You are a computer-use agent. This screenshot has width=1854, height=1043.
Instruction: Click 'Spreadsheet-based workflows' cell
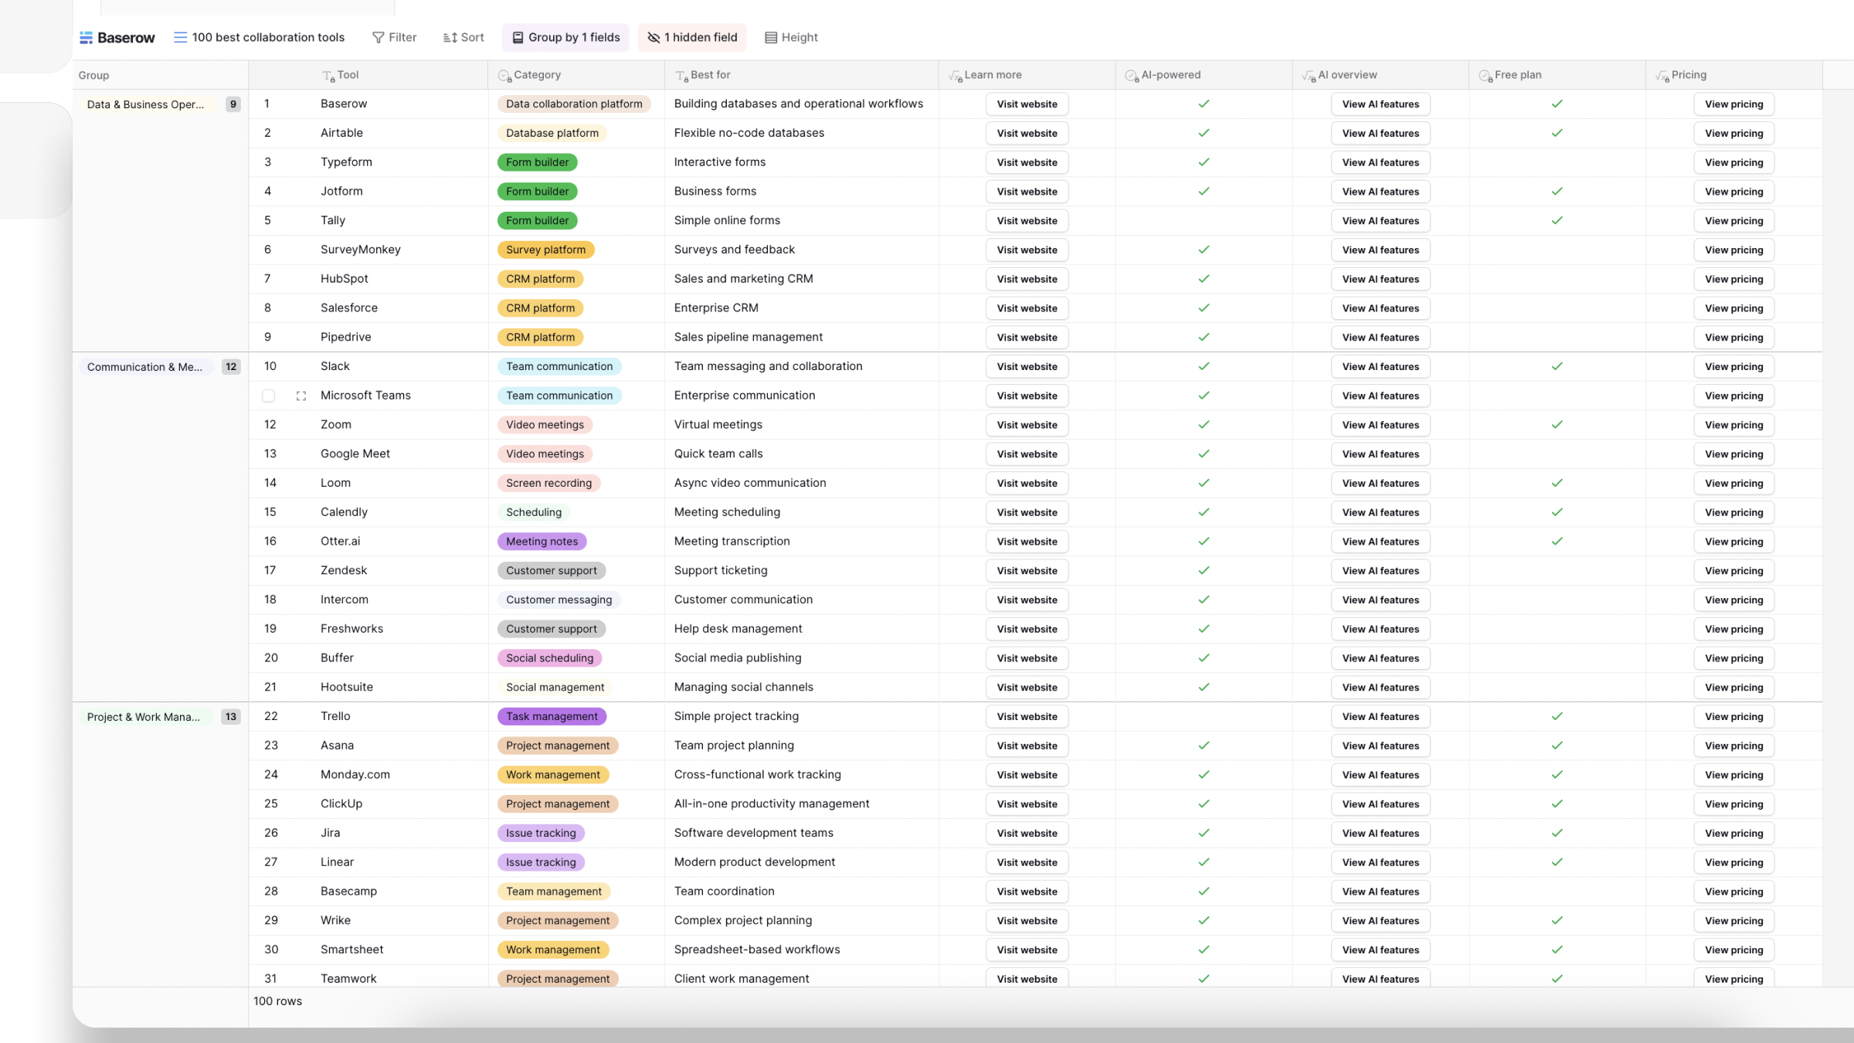[x=802, y=950]
